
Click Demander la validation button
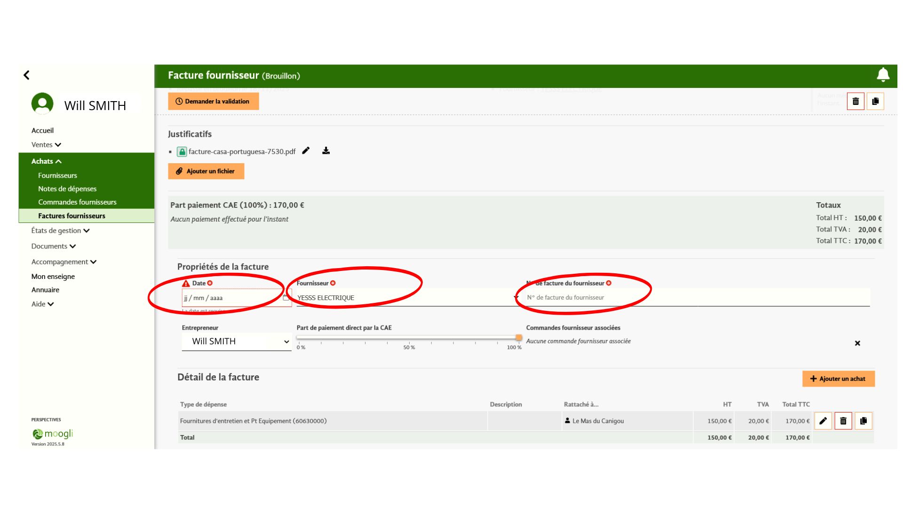click(x=214, y=101)
